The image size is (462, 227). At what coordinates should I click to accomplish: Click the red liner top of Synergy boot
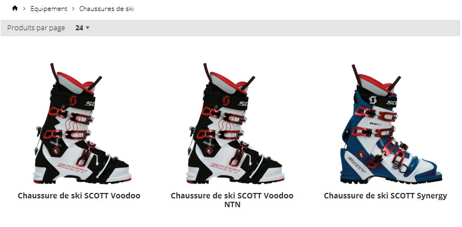376,81
